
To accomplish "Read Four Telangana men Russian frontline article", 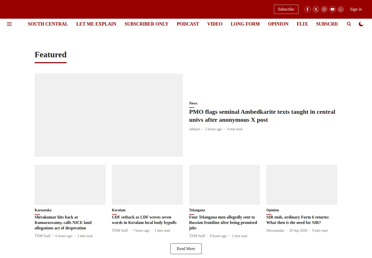I will [x=223, y=223].
